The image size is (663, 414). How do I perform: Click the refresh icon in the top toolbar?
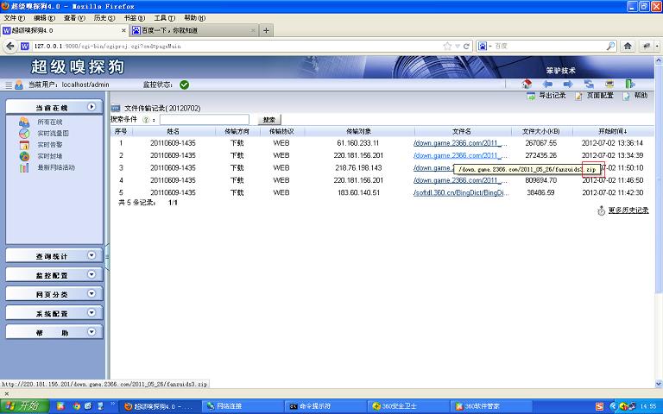coord(589,84)
